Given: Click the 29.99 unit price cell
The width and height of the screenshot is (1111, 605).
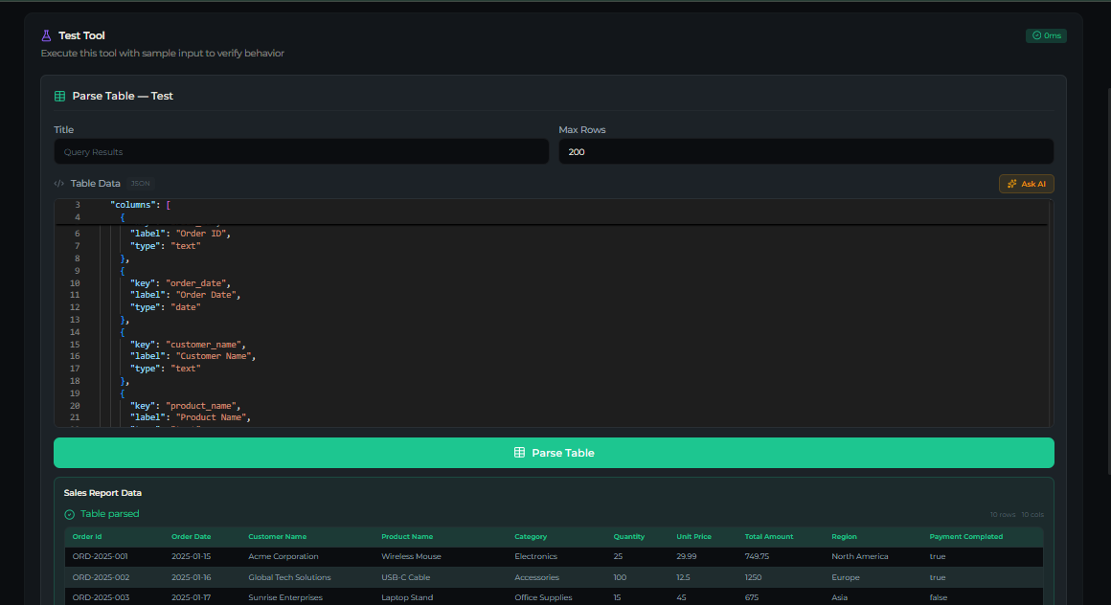Looking at the screenshot, I should tap(686, 556).
